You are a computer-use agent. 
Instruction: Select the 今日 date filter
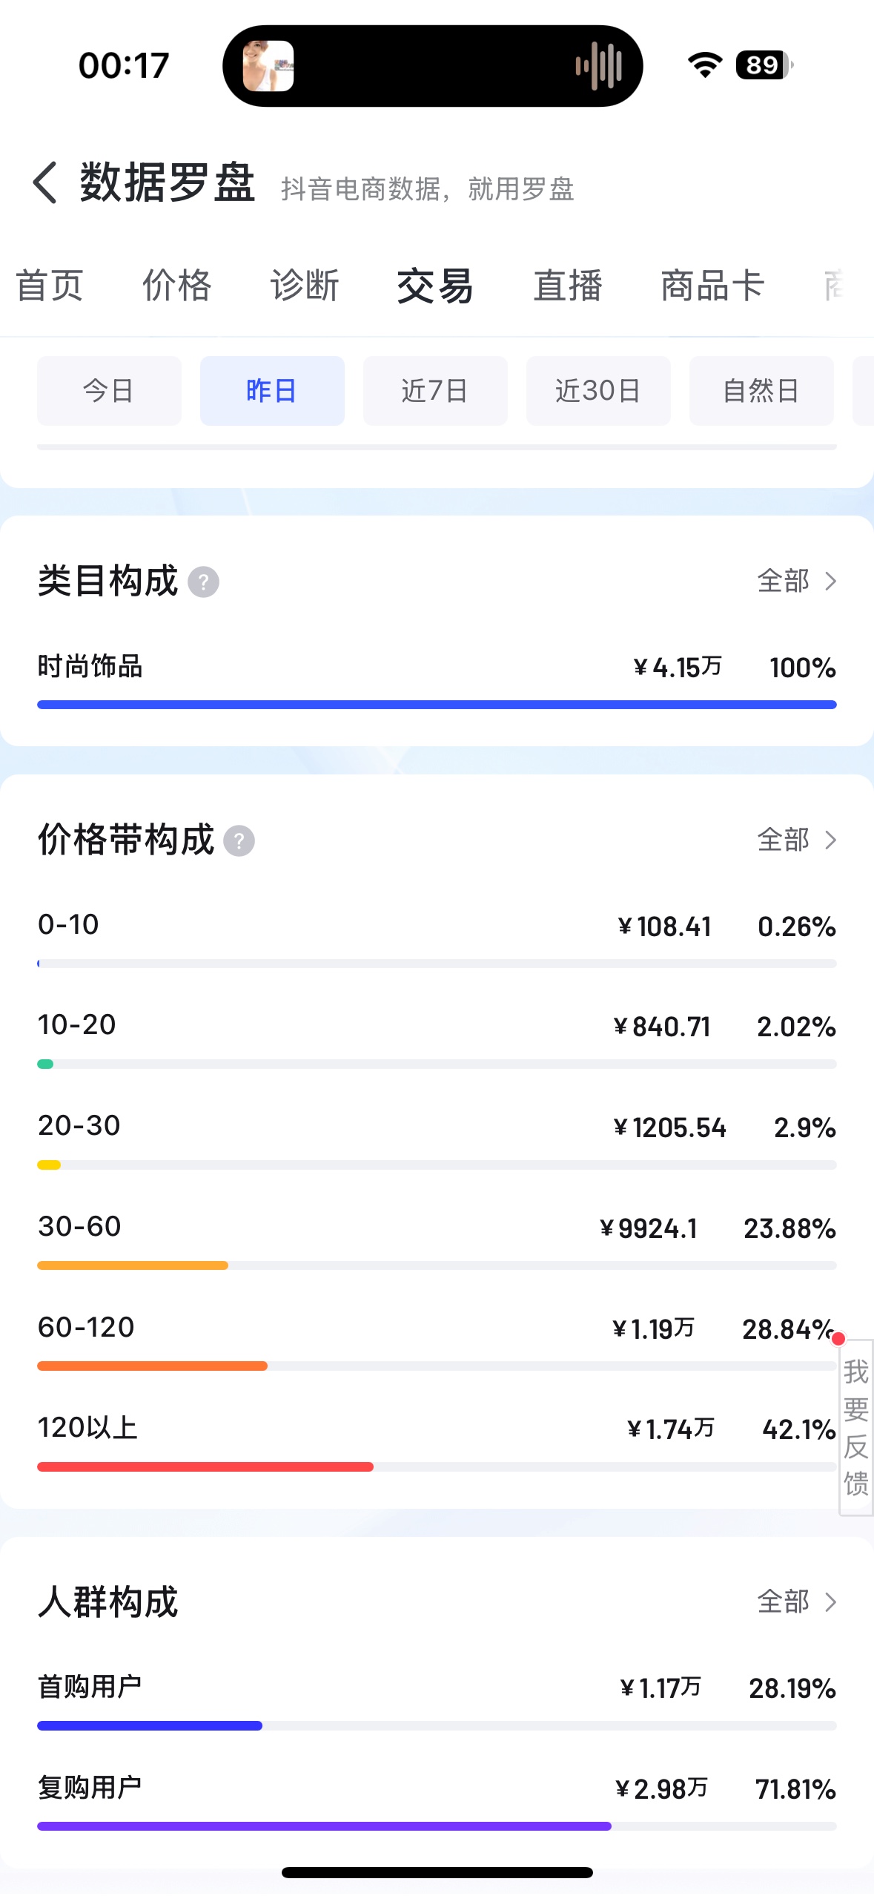pyautogui.click(x=109, y=391)
